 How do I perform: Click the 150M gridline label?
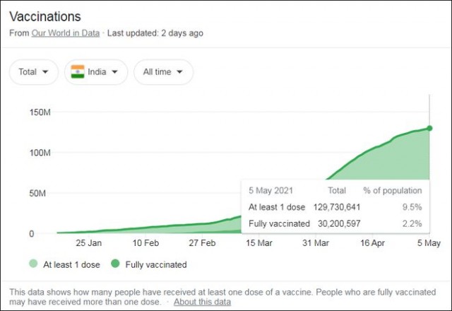coord(40,112)
